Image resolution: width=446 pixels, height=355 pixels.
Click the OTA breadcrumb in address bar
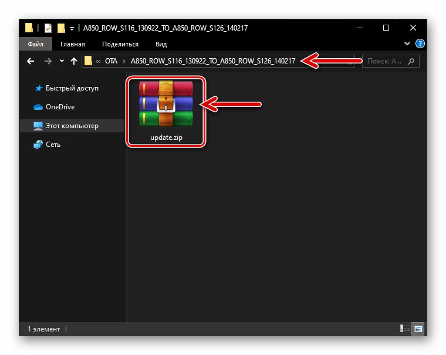(111, 61)
